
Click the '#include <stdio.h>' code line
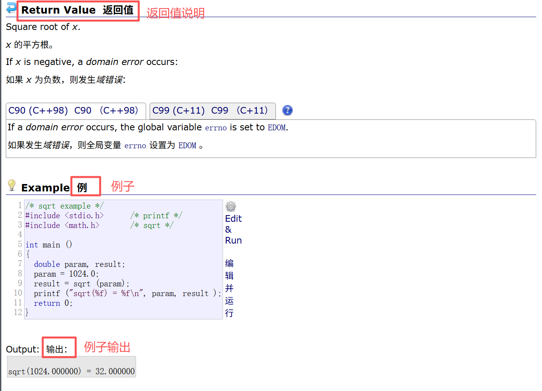coord(64,216)
